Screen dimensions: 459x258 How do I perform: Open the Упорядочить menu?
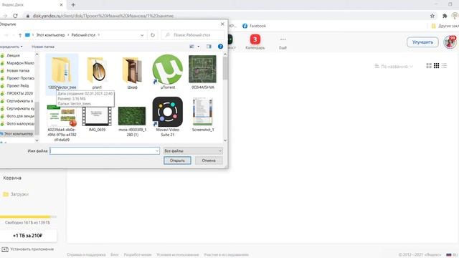point(11,47)
